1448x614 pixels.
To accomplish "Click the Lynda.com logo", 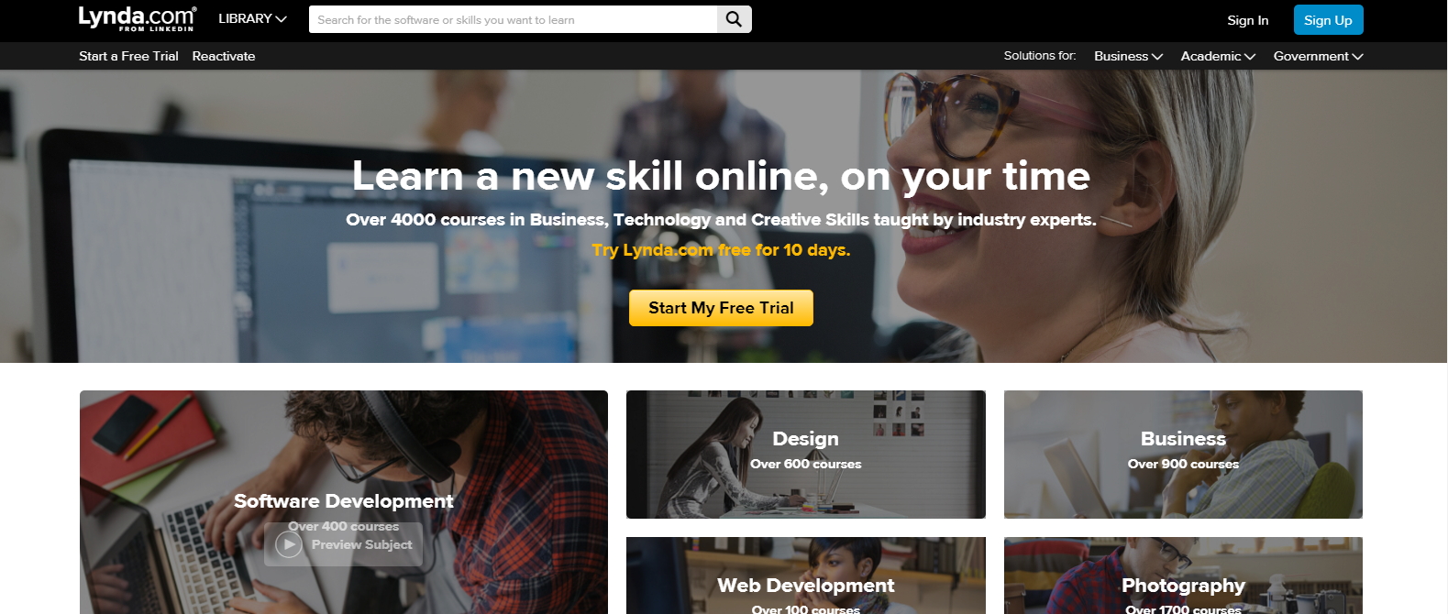I will click(x=137, y=18).
